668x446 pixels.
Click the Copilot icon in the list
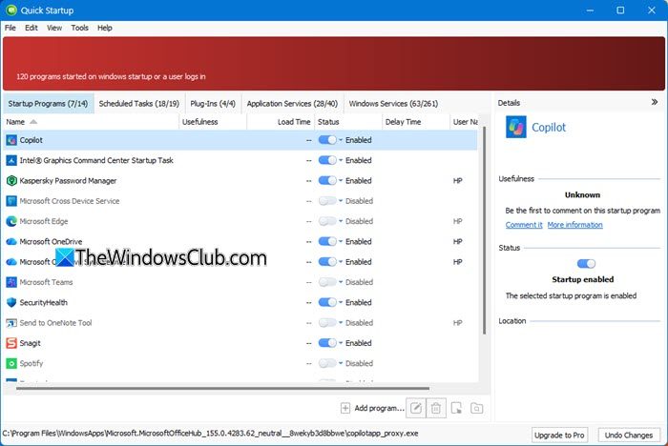tap(11, 140)
